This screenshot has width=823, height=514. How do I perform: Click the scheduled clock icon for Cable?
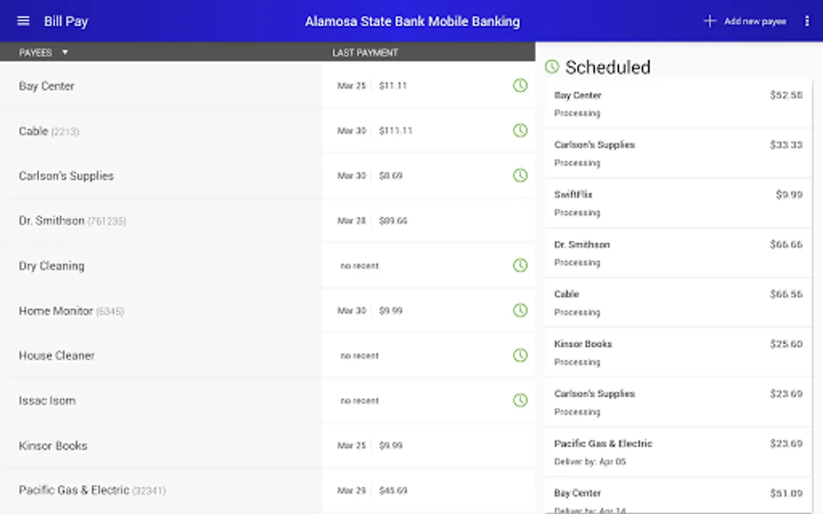click(x=520, y=131)
